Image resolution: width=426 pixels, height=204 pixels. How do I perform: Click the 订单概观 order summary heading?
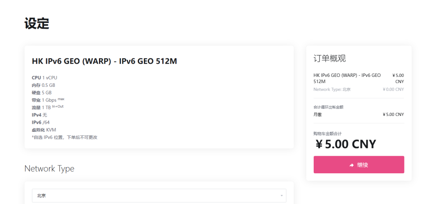point(329,59)
